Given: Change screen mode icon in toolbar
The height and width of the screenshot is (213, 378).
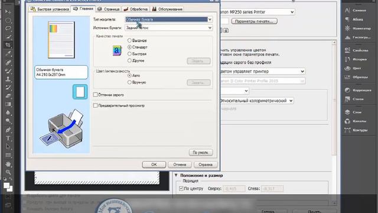Looking at the screenshot, I should coord(8,205).
